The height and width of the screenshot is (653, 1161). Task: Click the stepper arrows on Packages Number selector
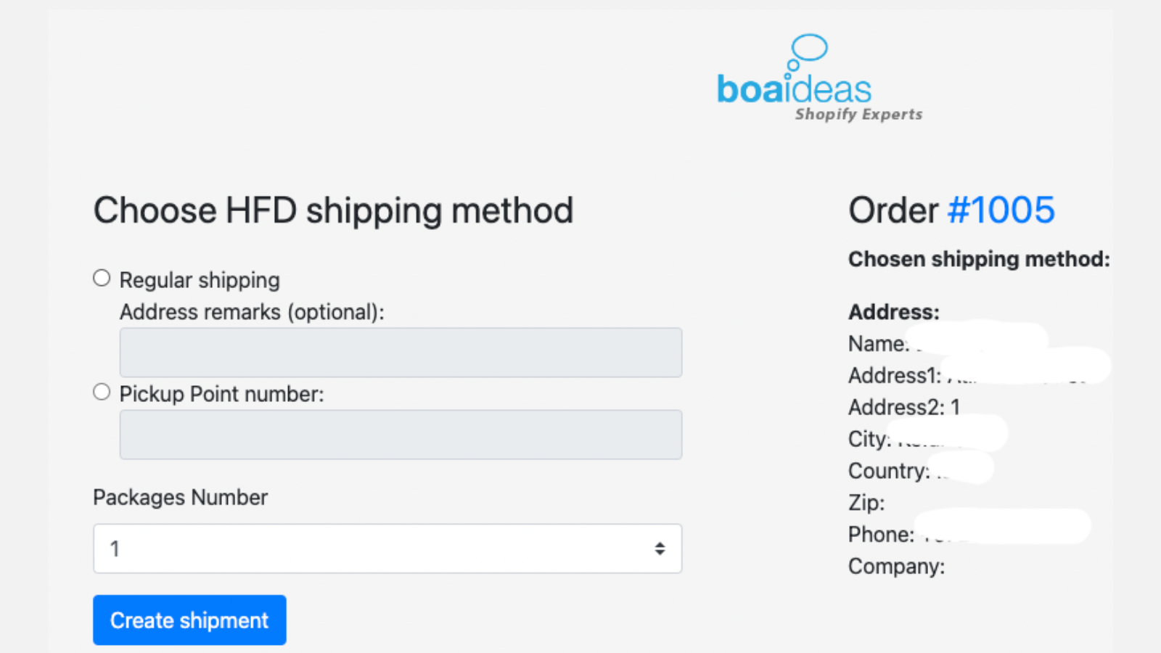coord(659,549)
